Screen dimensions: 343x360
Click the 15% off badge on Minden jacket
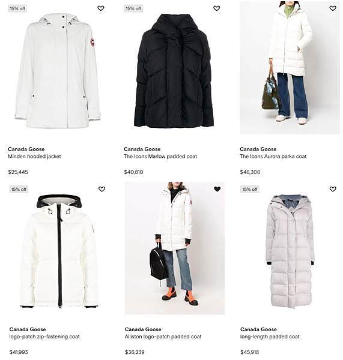point(17,8)
